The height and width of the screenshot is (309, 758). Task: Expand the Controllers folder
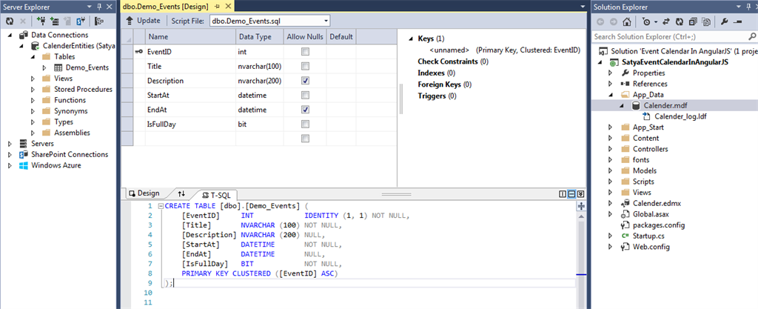tap(610, 149)
